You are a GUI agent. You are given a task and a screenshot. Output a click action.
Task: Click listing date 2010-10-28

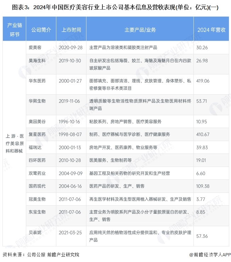click(x=70, y=160)
